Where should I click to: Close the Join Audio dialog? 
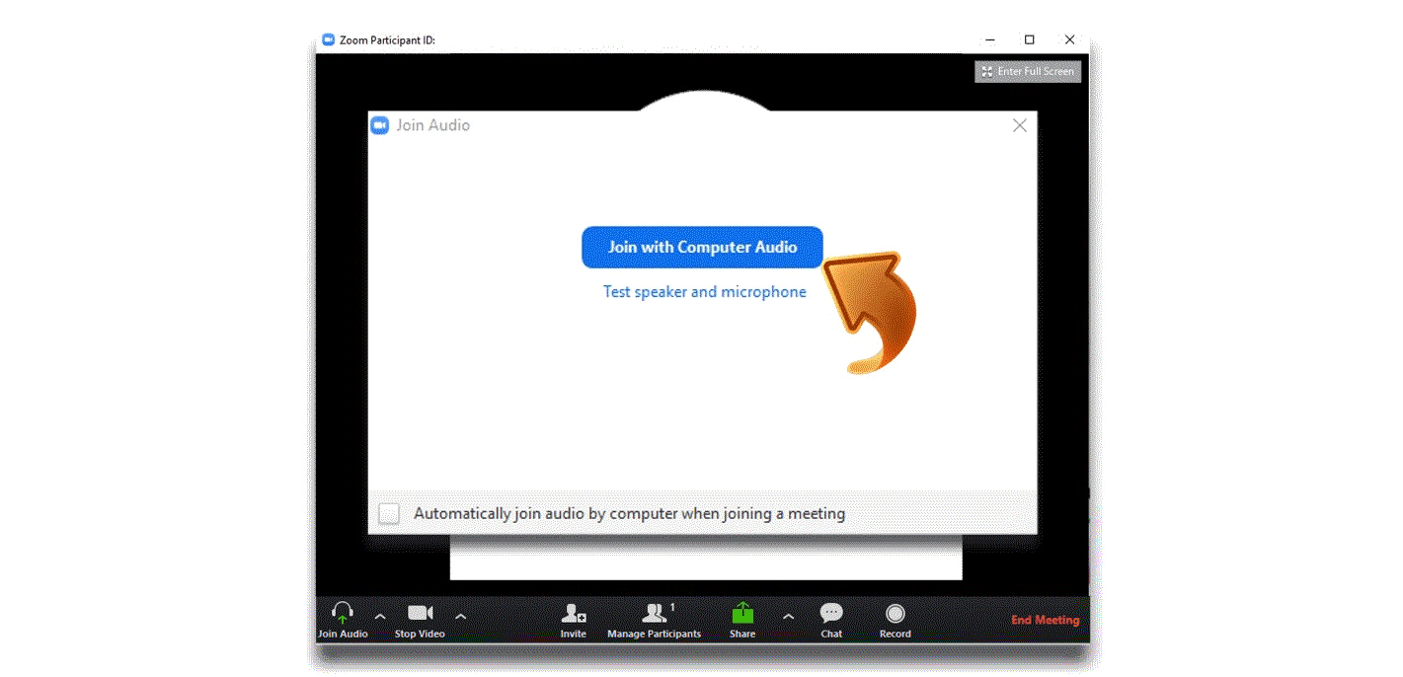[1020, 125]
